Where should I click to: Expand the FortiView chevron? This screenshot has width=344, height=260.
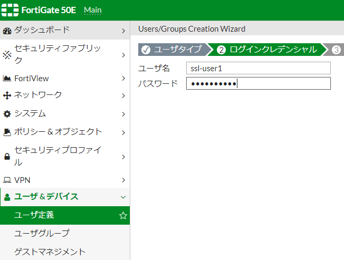(123, 78)
